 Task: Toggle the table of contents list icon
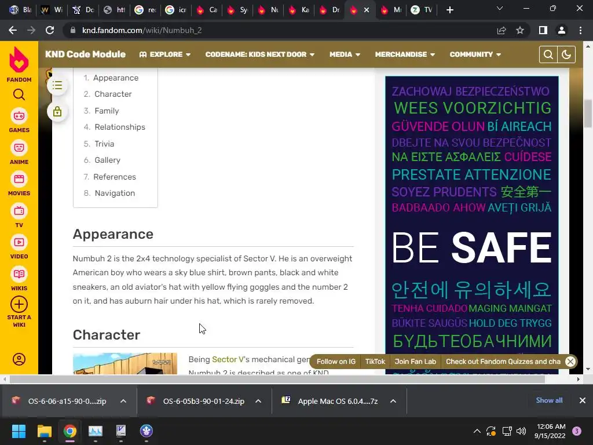tap(57, 85)
